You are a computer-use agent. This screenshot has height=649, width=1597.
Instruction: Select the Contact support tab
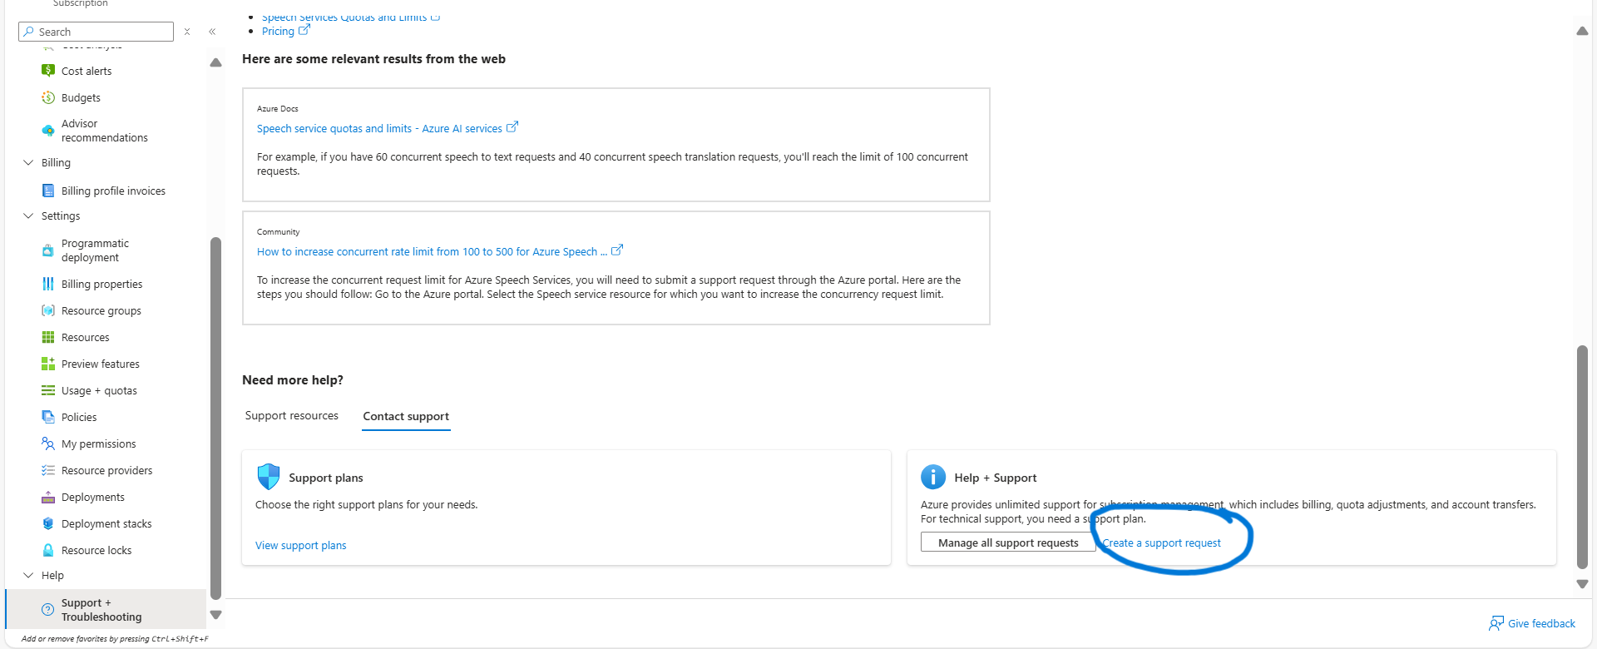point(406,416)
